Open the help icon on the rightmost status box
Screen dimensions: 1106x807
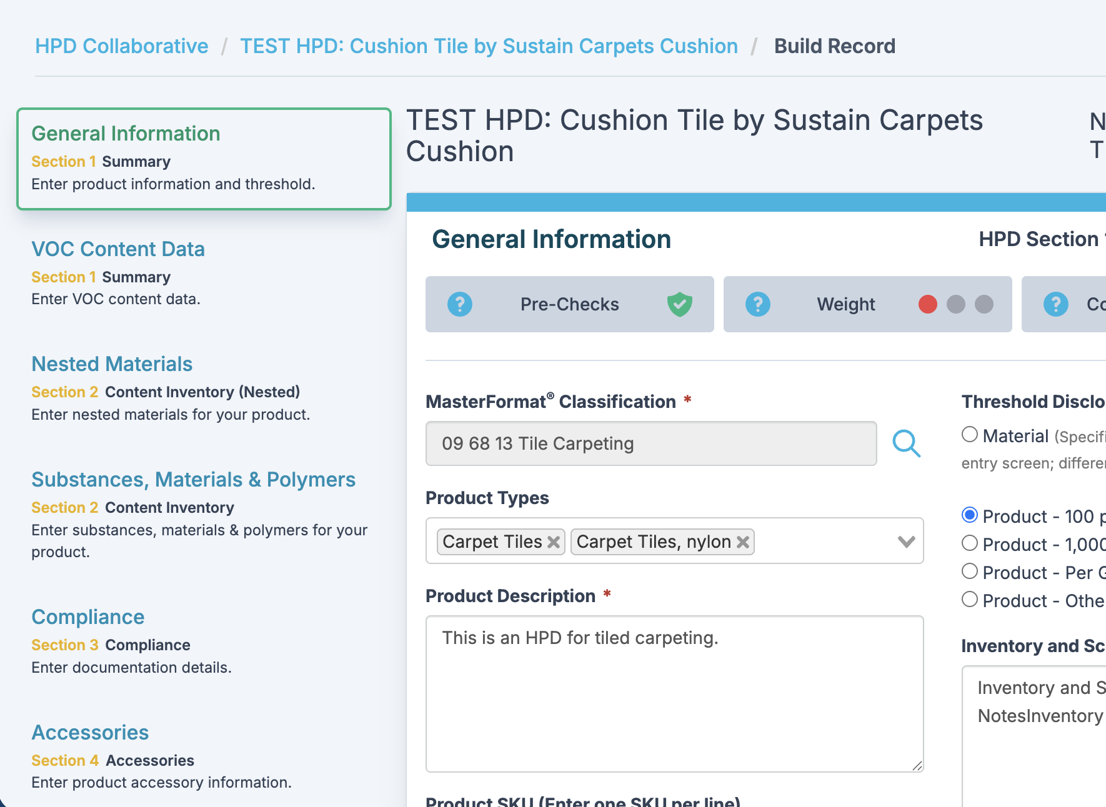[1056, 304]
